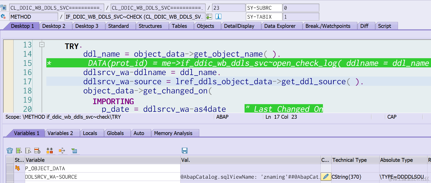Click the Absolute Type column header
Screen dimensions: 431x183
(x=403, y=160)
